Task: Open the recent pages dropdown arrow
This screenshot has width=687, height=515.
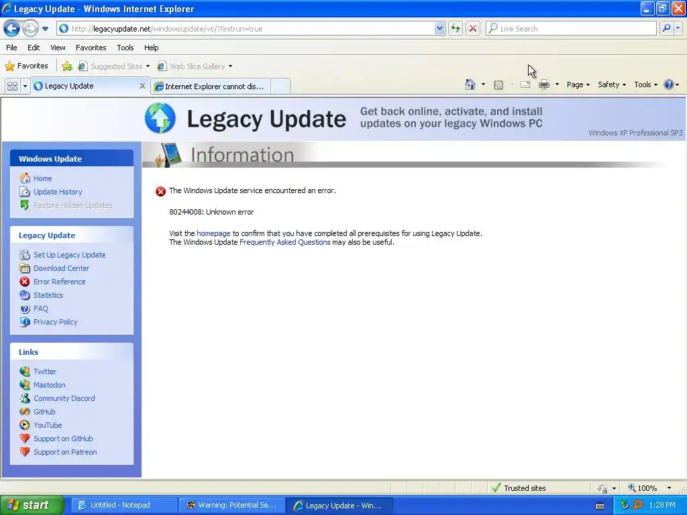Action: point(45,29)
